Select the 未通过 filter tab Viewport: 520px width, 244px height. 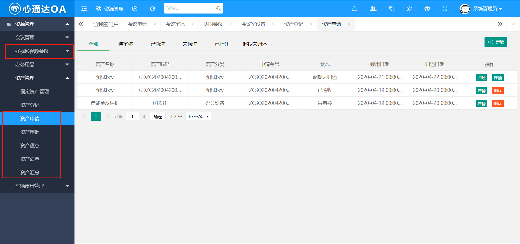190,44
